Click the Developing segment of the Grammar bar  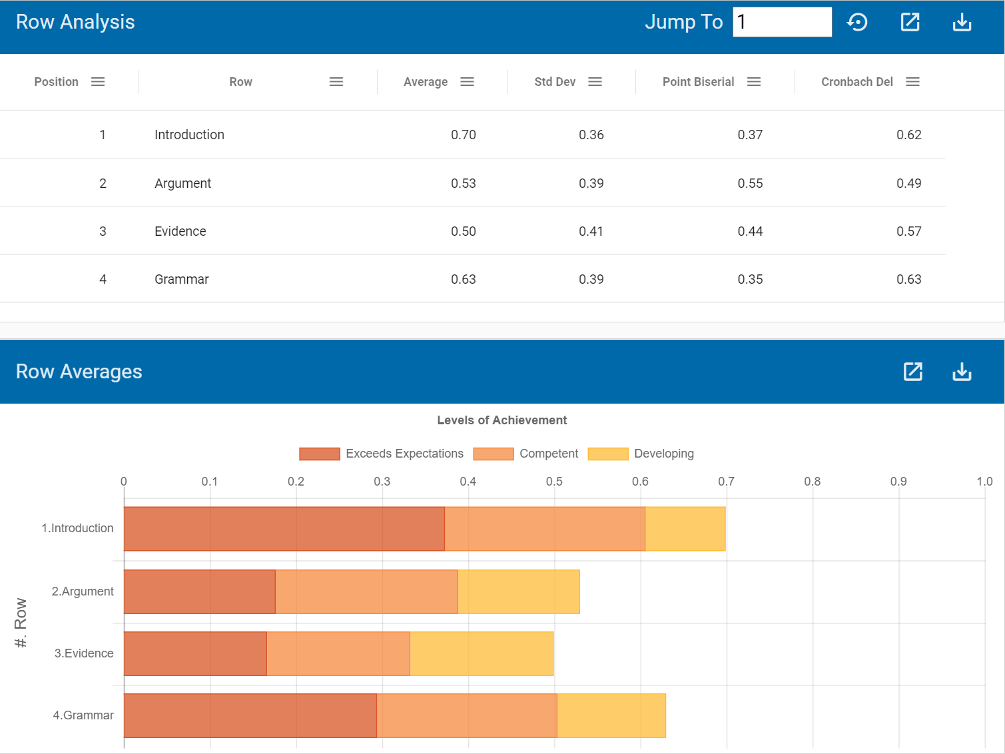click(611, 716)
